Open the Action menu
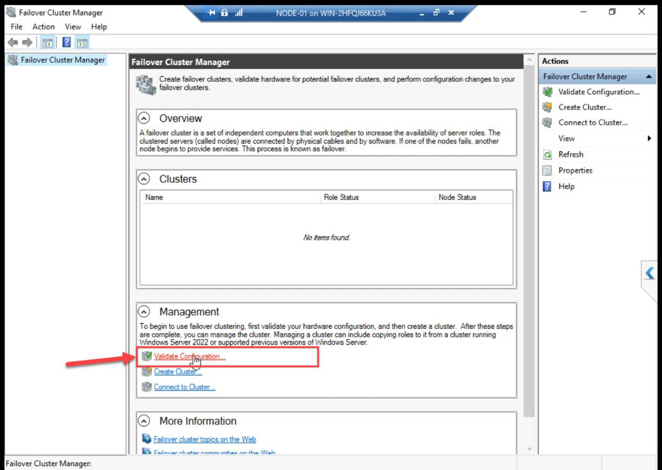The image size is (662, 470). tap(43, 27)
